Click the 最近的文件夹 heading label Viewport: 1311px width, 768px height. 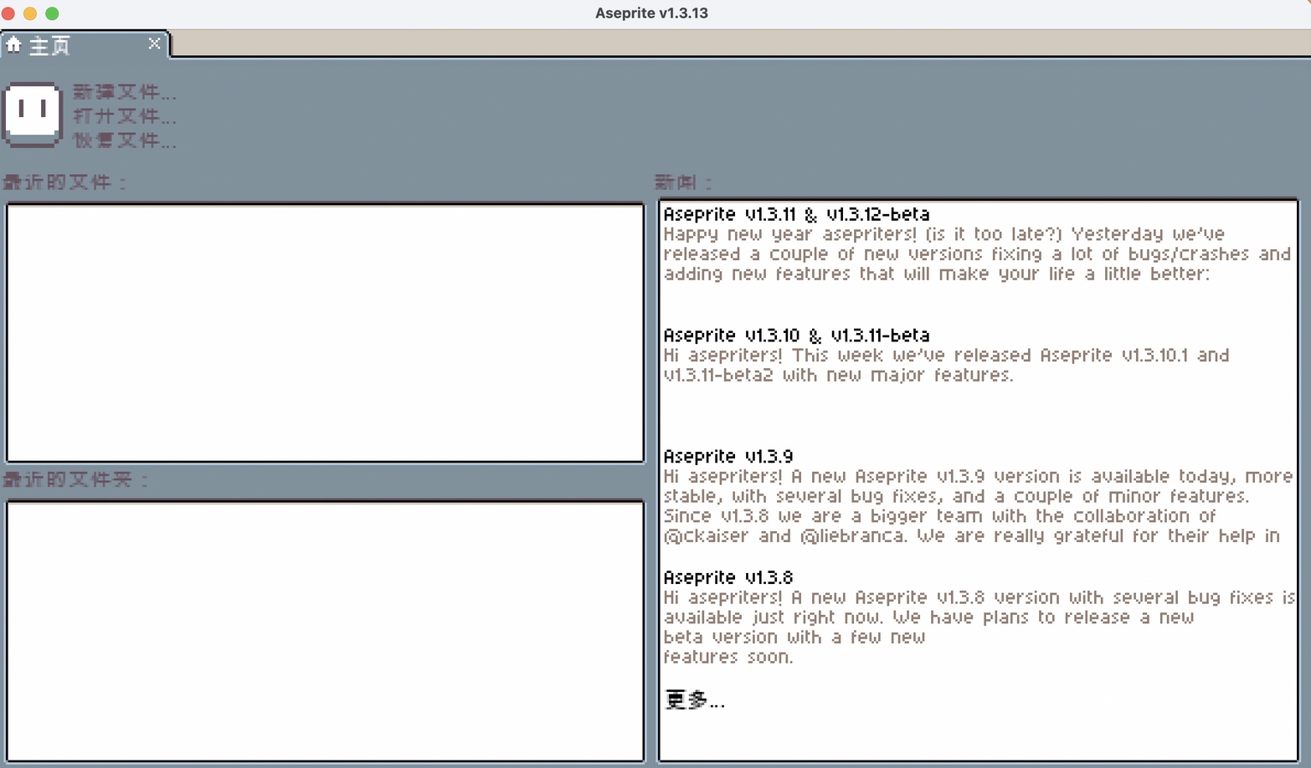pos(75,479)
